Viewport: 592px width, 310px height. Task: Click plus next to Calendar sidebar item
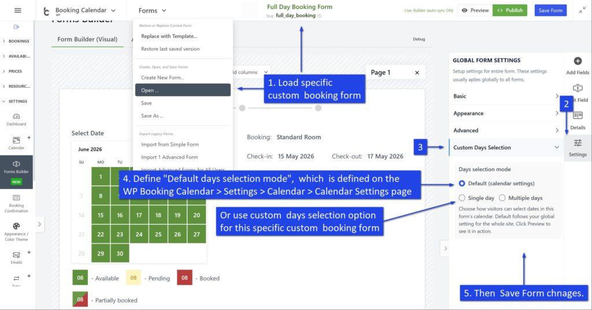(29, 138)
